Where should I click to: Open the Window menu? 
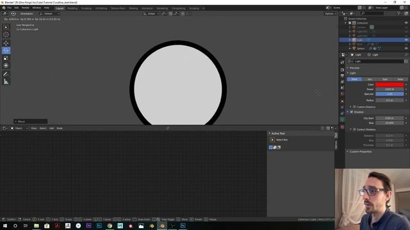tap(37, 8)
